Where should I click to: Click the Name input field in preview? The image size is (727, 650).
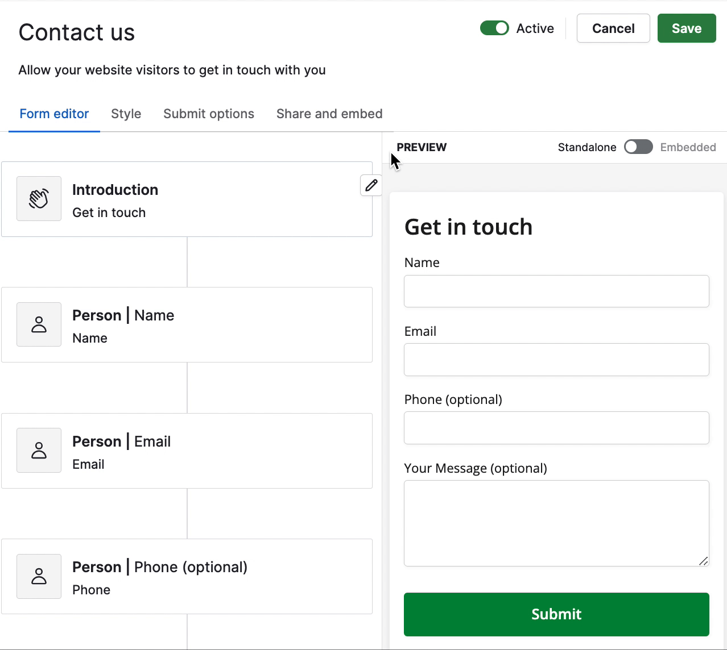(x=556, y=291)
